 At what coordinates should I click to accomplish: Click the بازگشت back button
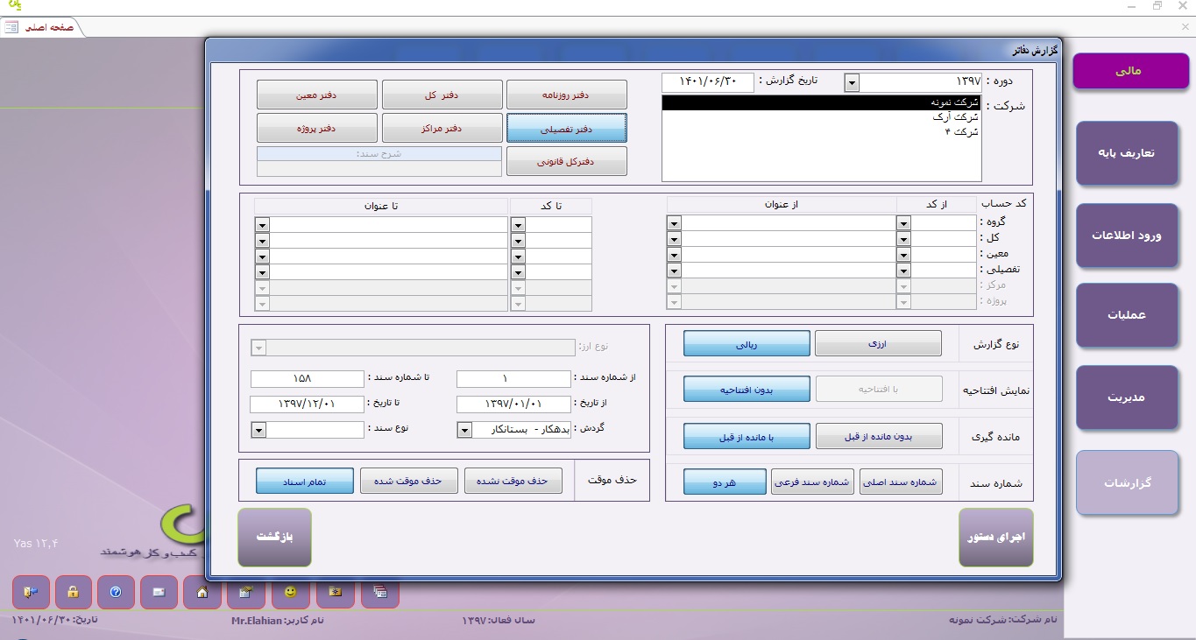pyautogui.click(x=274, y=538)
